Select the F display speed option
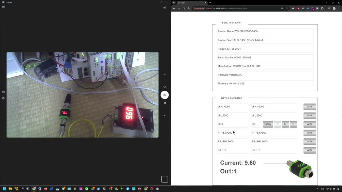Viewport: 342px width, 192px height. (277, 124)
